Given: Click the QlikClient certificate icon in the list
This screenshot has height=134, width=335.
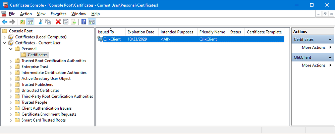Looking at the screenshot, I should click(100, 39).
